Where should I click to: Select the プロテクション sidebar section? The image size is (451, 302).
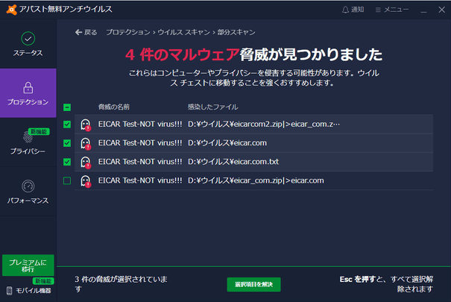click(28, 93)
